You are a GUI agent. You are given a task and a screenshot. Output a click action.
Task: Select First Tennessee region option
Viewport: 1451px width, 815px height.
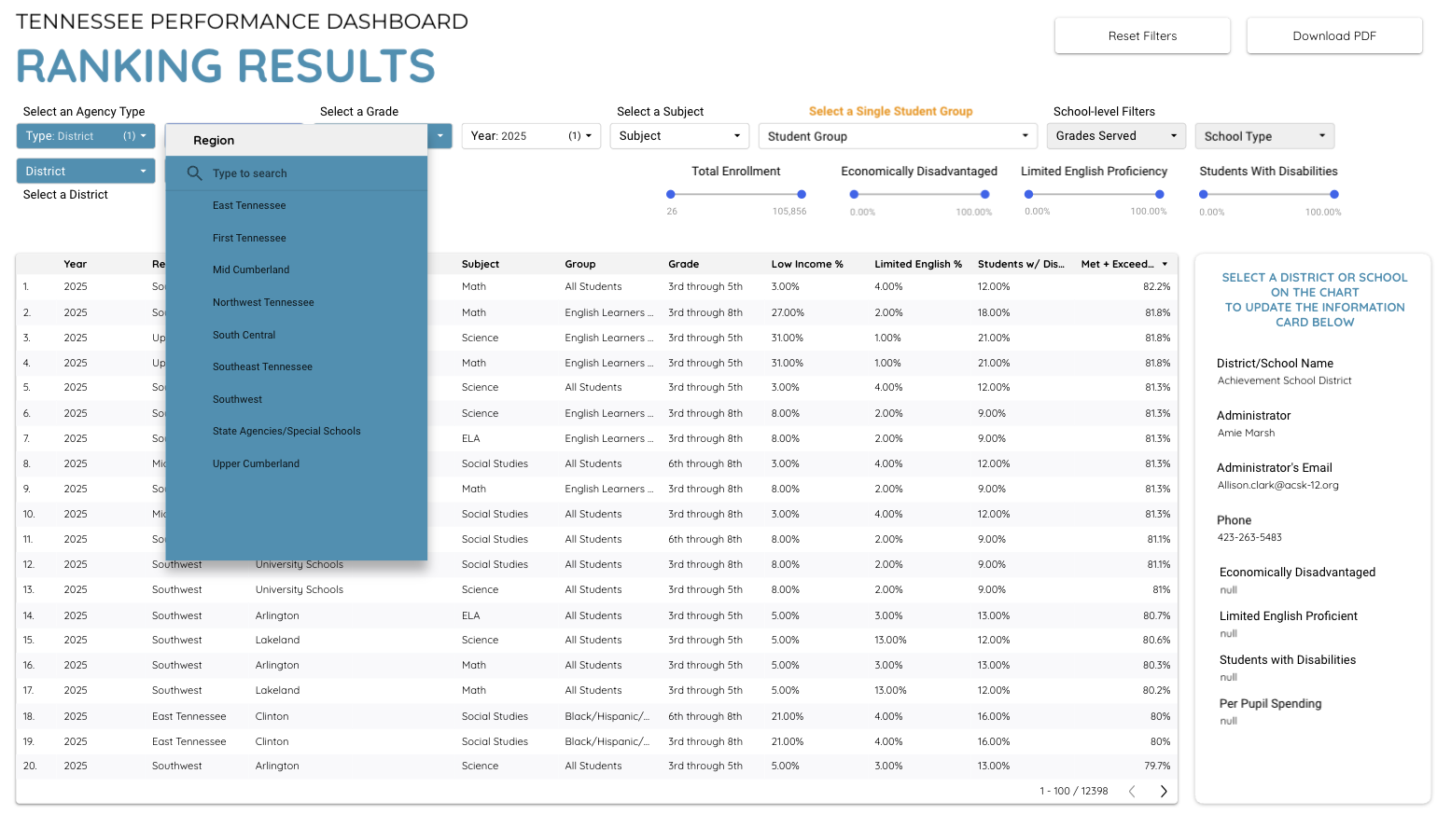(x=249, y=238)
